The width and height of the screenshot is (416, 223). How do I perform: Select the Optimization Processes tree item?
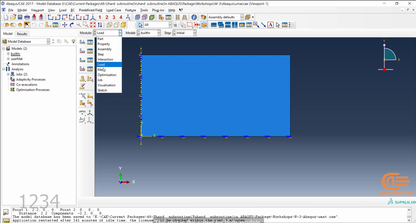pyautogui.click(x=33, y=90)
